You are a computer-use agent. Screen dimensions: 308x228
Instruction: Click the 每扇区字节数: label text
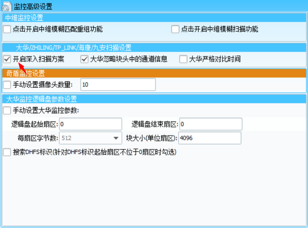38,138
